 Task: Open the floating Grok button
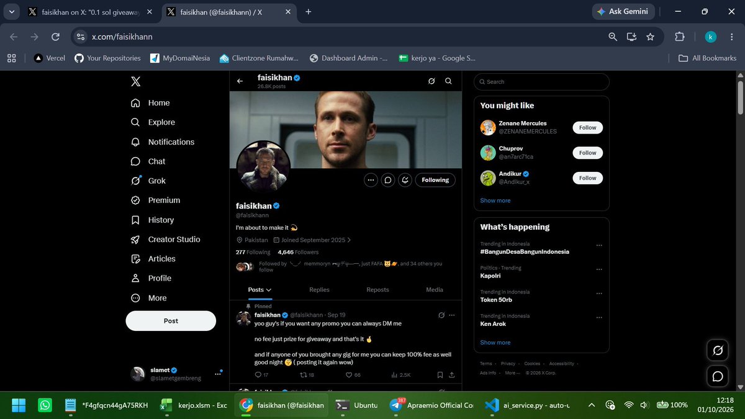pos(718,351)
